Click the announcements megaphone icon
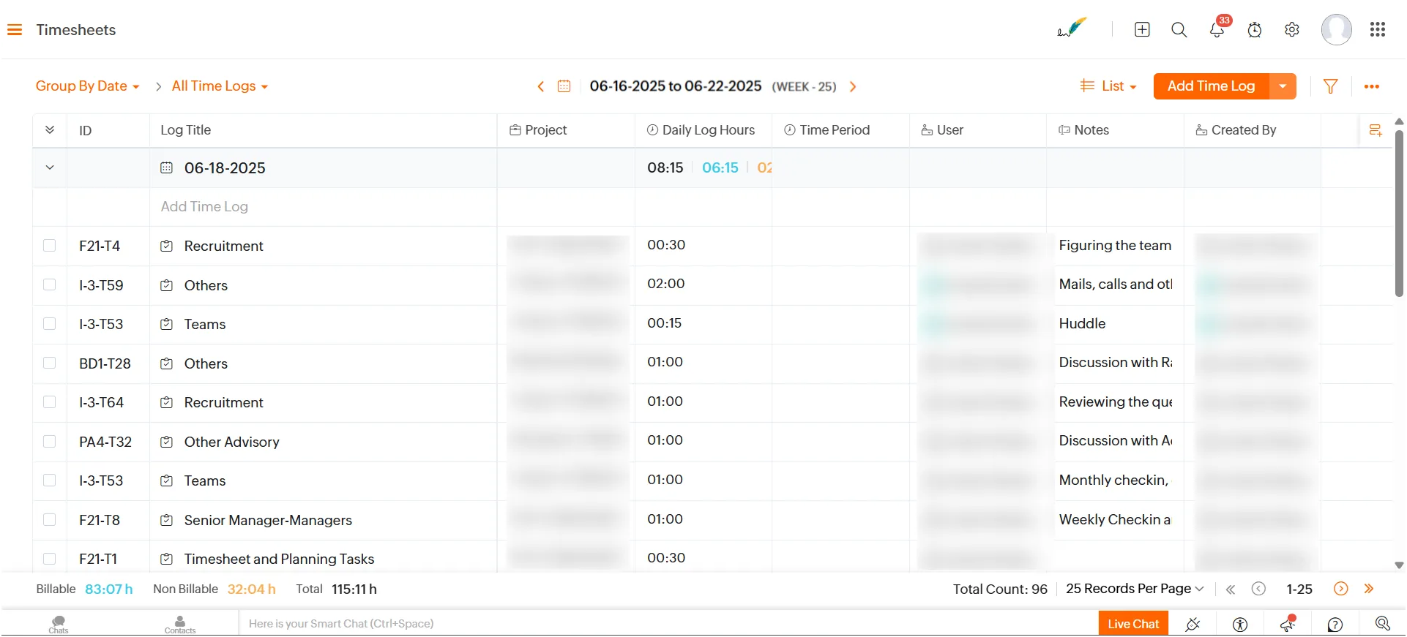The height and width of the screenshot is (637, 1407). click(1288, 624)
